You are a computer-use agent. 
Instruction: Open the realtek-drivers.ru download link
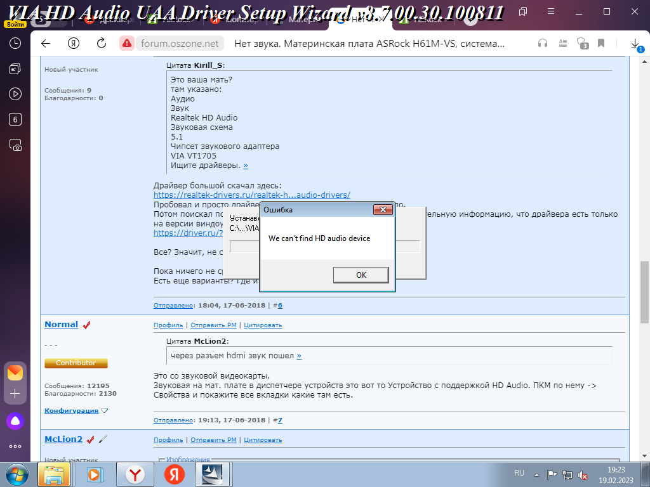(x=251, y=195)
